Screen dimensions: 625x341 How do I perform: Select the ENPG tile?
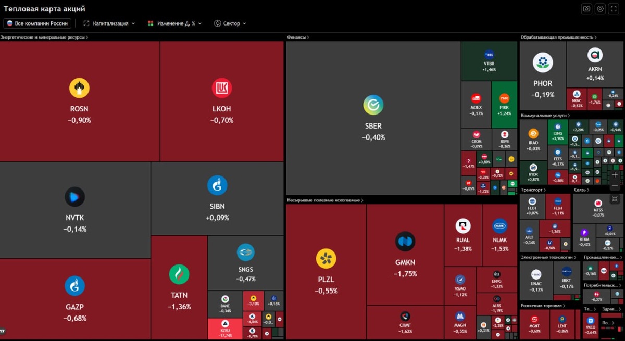[497, 280]
